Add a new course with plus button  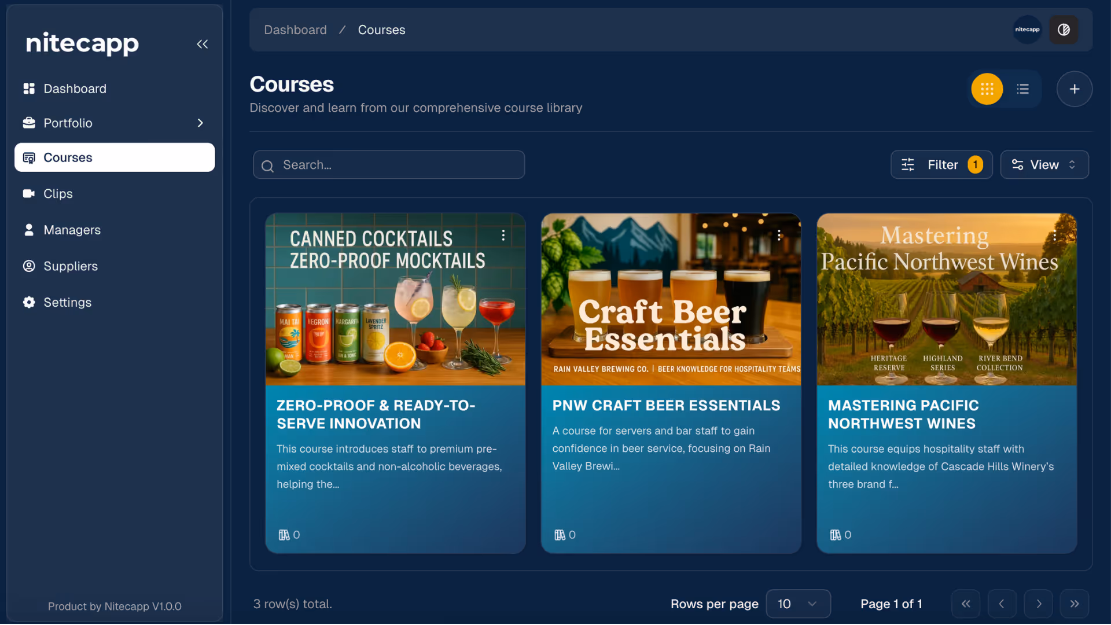tap(1074, 89)
